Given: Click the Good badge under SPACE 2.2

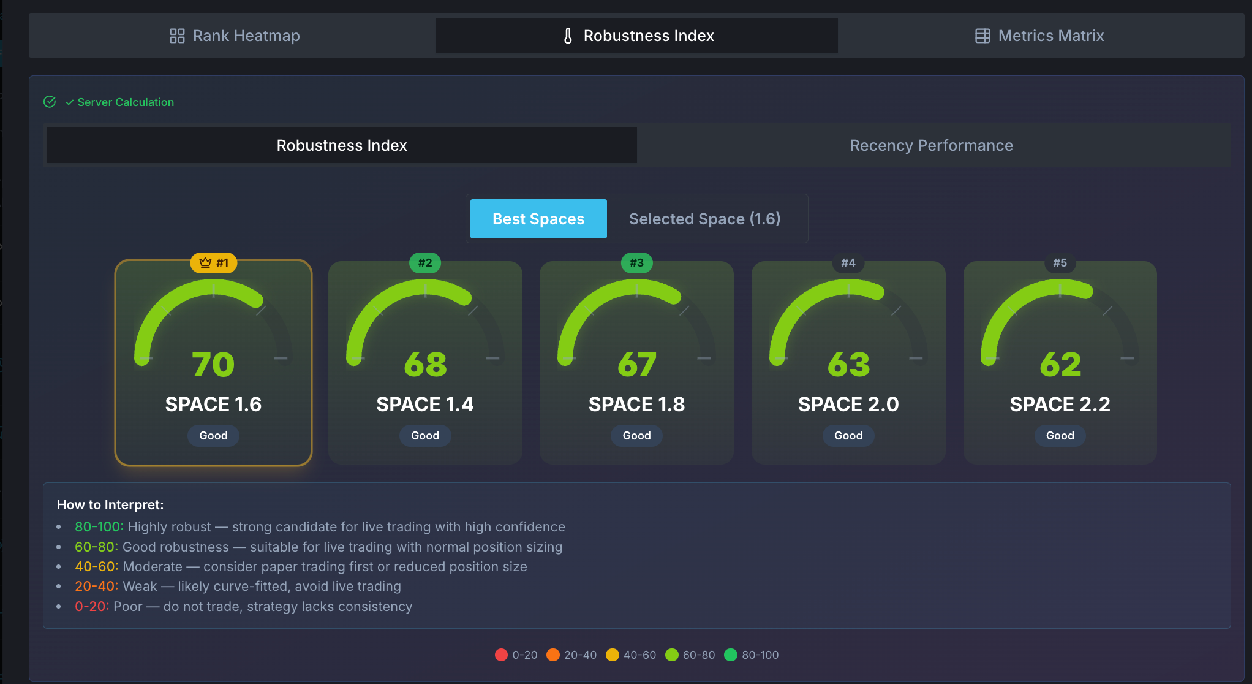Looking at the screenshot, I should pyautogui.click(x=1060, y=436).
